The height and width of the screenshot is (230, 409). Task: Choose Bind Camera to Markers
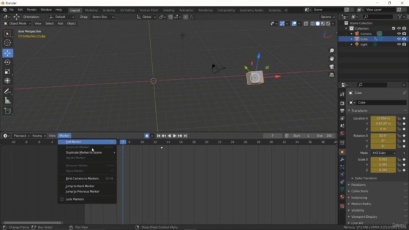pyautogui.click(x=87, y=179)
